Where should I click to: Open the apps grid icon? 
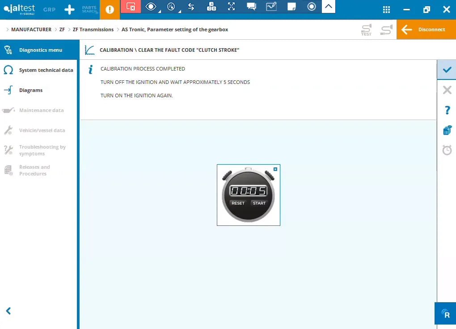pos(386,9)
